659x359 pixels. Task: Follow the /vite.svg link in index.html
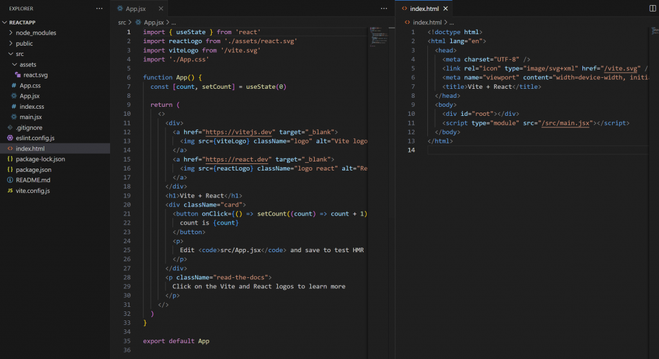[620, 68]
